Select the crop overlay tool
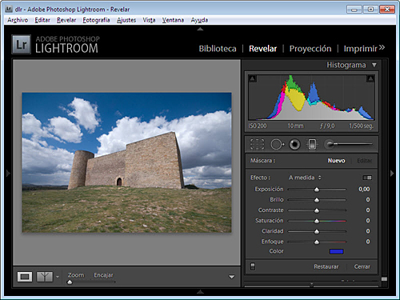 tap(257, 144)
